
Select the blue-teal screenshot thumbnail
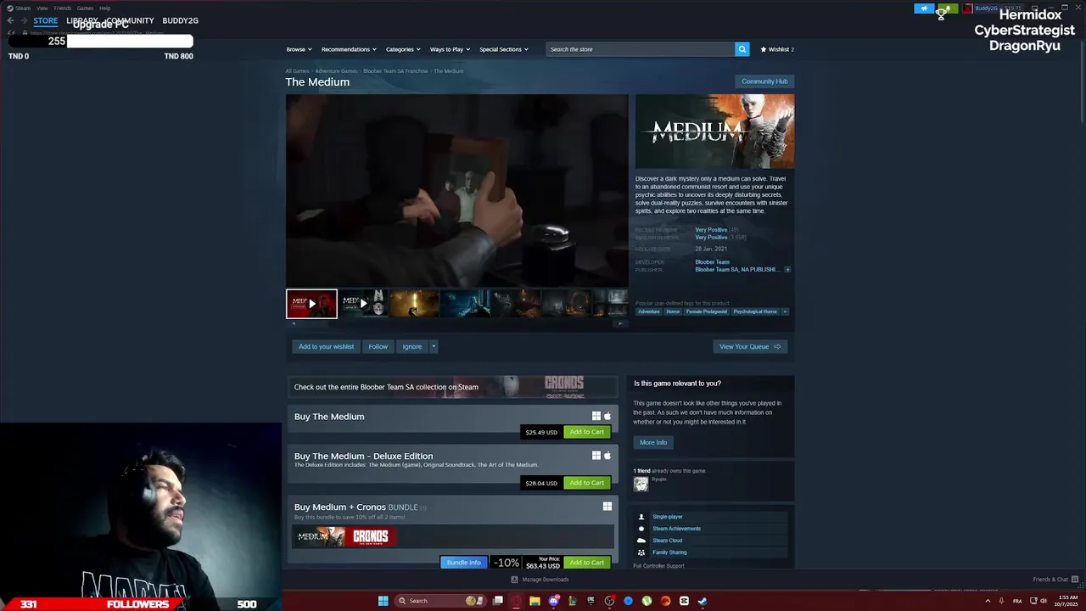coord(466,303)
